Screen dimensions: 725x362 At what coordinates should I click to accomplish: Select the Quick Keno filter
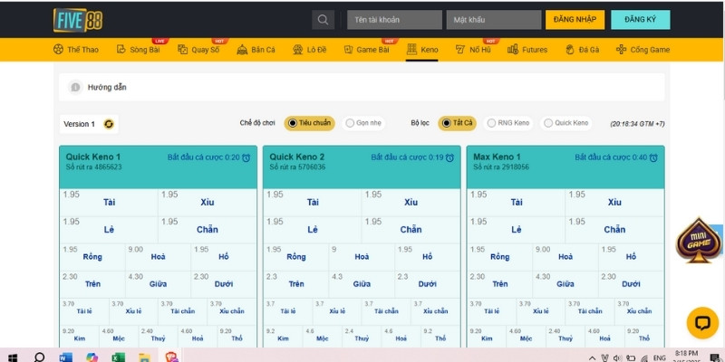[x=565, y=123]
